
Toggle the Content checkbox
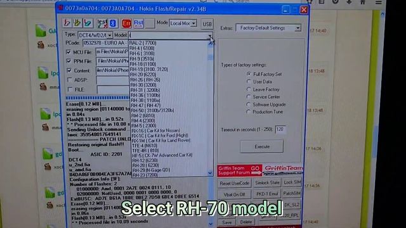(x=69, y=70)
